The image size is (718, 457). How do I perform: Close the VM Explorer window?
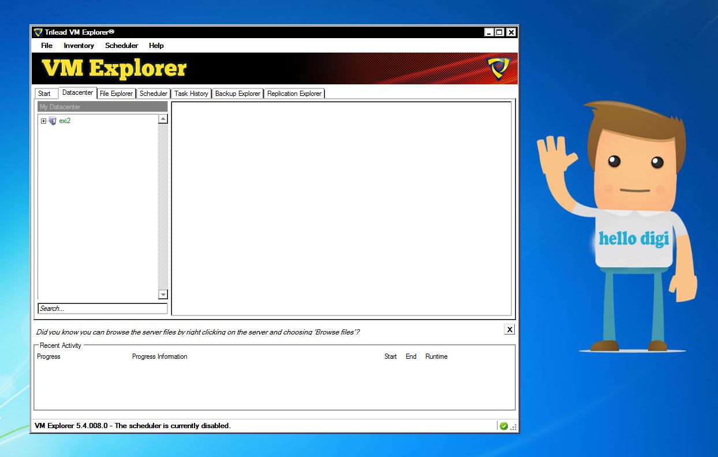511,32
